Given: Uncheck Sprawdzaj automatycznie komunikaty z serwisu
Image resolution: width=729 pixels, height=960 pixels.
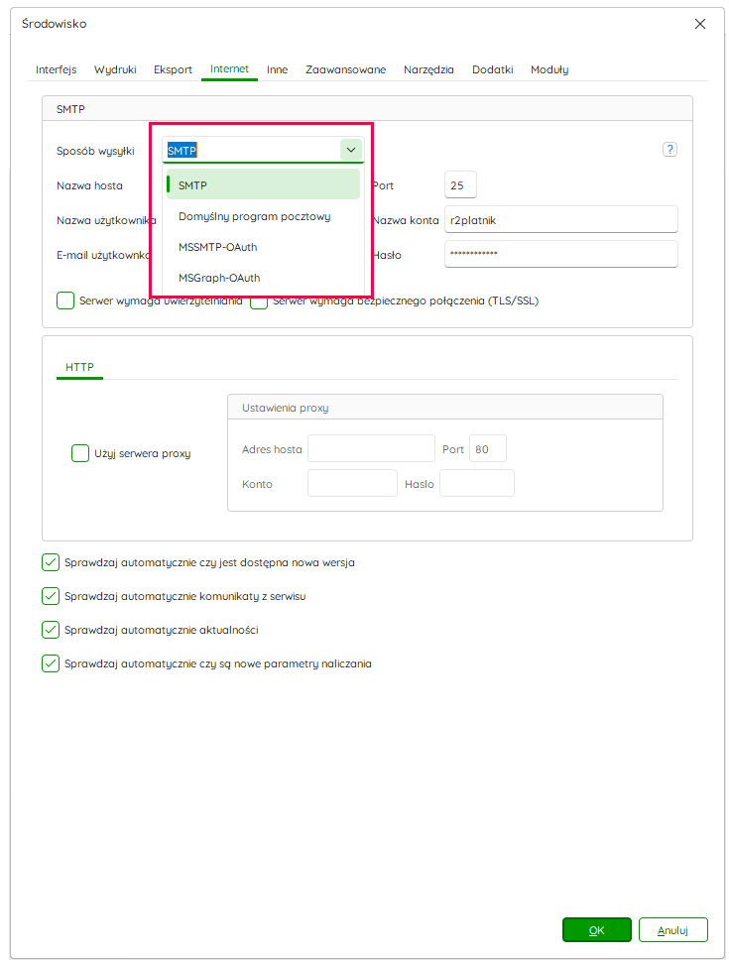Looking at the screenshot, I should pyautogui.click(x=51, y=596).
